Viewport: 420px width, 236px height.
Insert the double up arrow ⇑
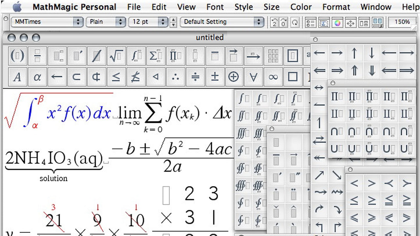(x=354, y=70)
